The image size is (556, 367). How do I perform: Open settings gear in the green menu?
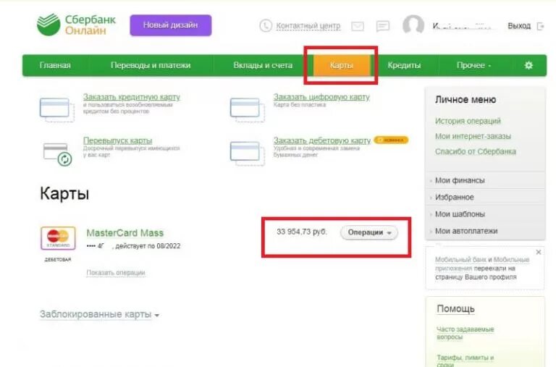click(528, 65)
